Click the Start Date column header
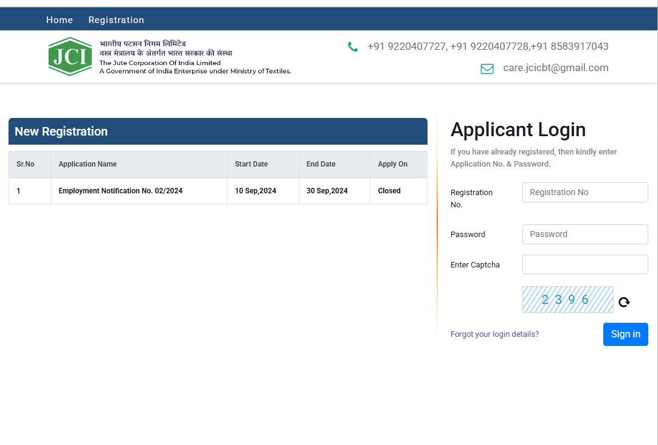The height and width of the screenshot is (445, 658). [x=251, y=164]
